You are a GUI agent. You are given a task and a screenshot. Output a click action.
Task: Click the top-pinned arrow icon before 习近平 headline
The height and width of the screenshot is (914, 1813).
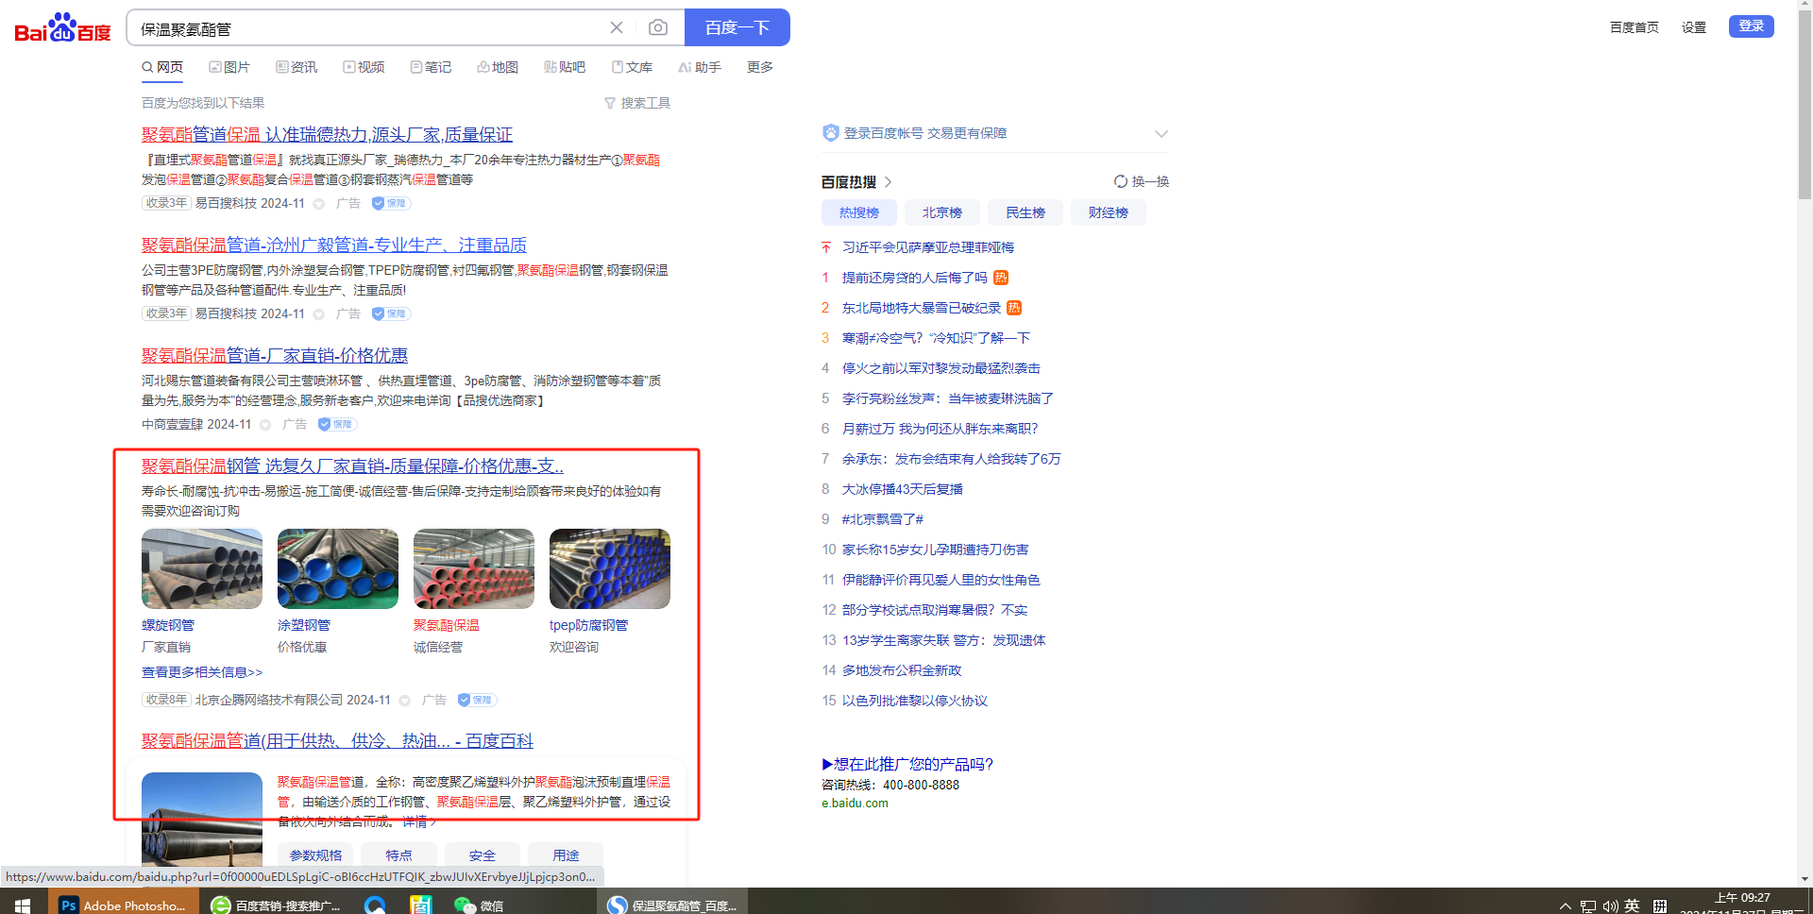tap(826, 247)
